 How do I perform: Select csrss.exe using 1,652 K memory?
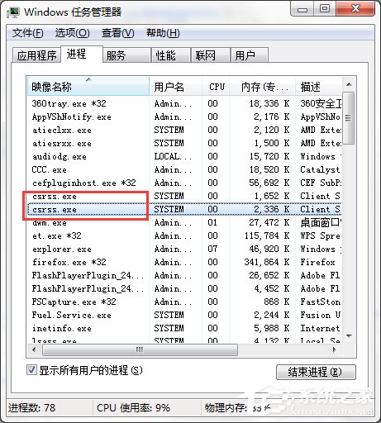click(184, 196)
